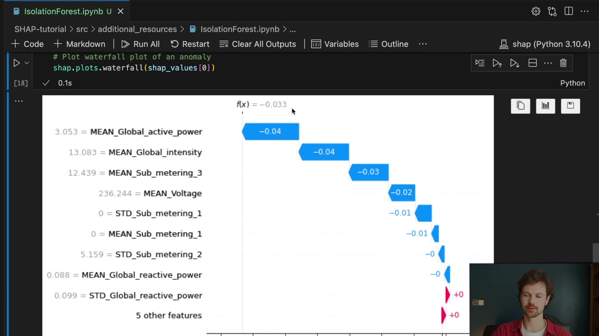The image size is (599, 336).
Task: Open IsolationForest.ipynb breadcrumb item
Action: [x=234, y=29]
